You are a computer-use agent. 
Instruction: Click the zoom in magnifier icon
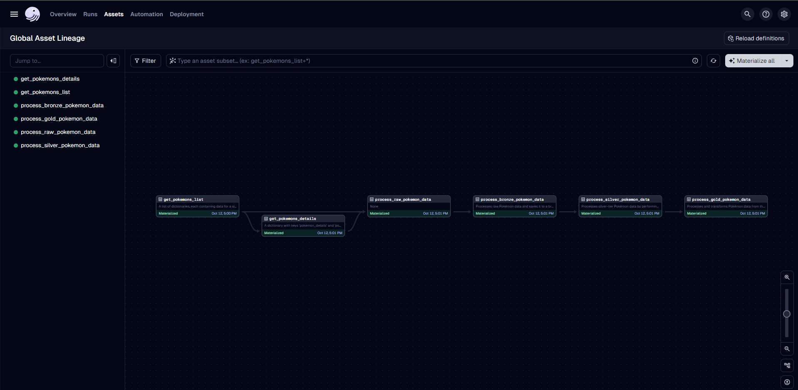point(787,277)
